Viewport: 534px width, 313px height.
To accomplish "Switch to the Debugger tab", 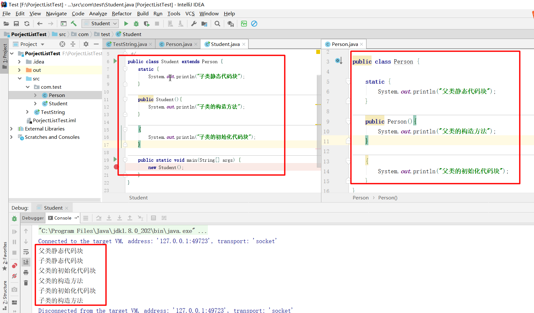I will (33, 218).
